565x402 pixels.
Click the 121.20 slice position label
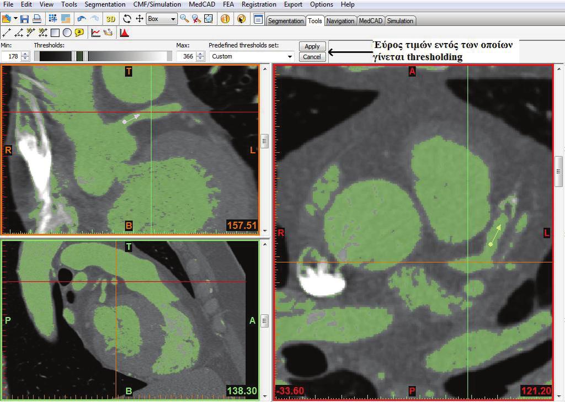536,390
